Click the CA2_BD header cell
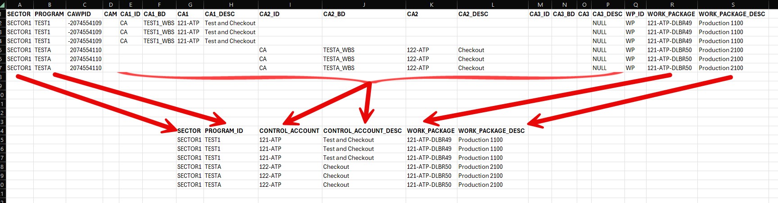The width and height of the screenshot is (778, 203). (364, 14)
